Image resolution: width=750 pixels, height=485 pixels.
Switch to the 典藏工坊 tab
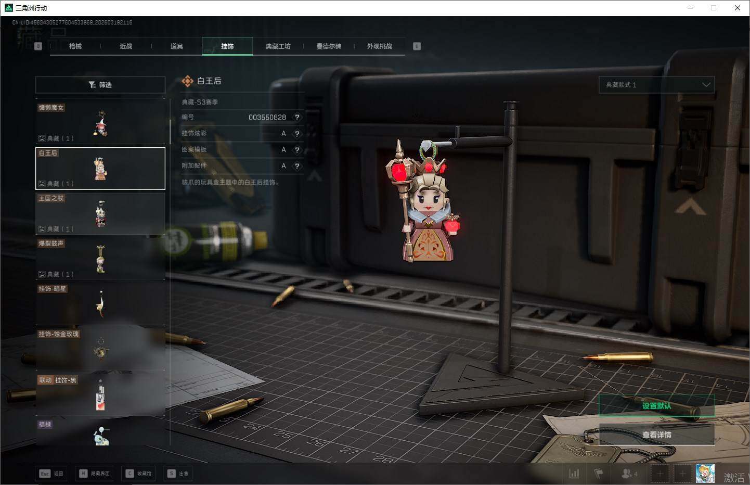coord(278,46)
